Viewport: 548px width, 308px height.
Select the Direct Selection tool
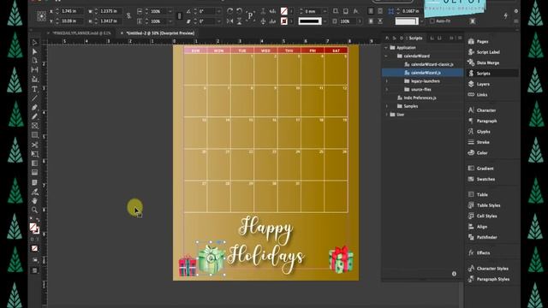pos(34,51)
